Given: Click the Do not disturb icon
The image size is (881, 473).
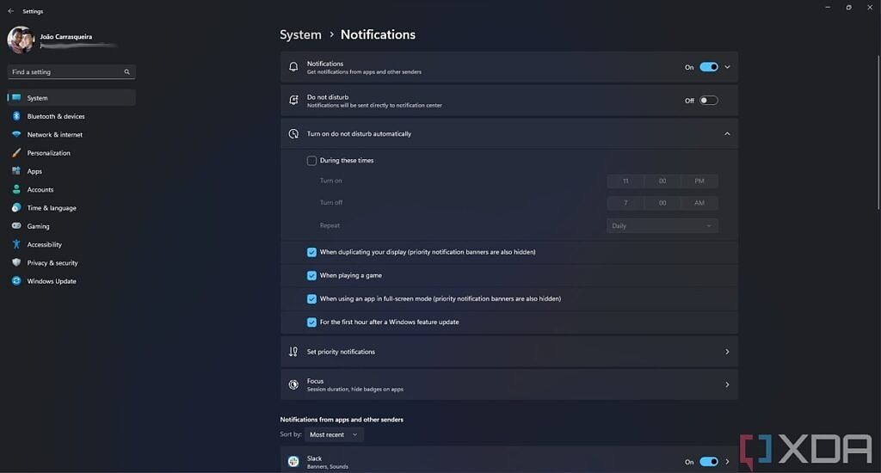Looking at the screenshot, I should pos(293,100).
